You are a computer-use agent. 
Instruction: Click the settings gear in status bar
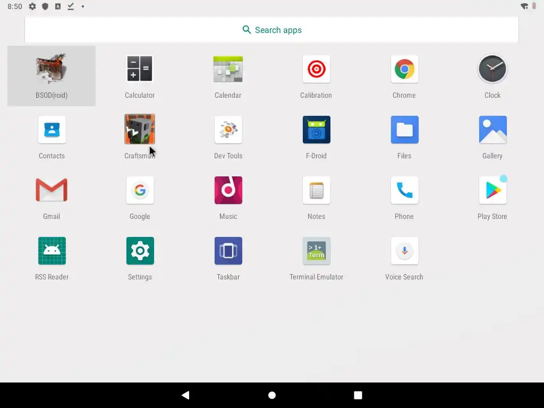(32, 6)
